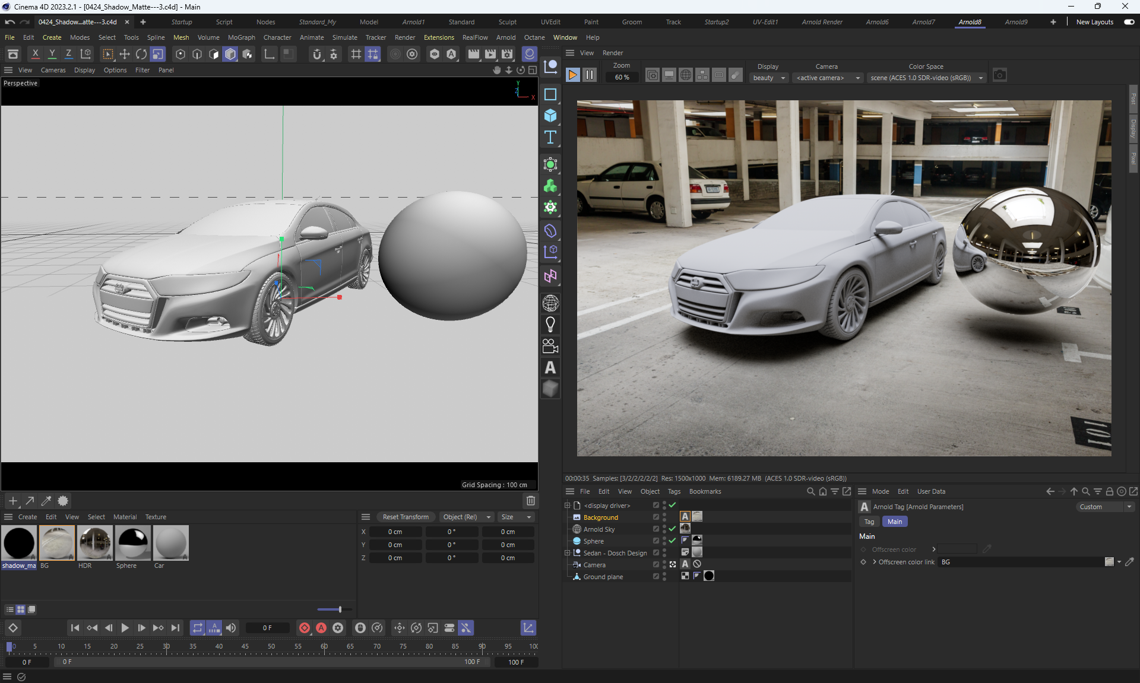Switch to the Tag tab in attributes
Image resolution: width=1140 pixels, height=683 pixels.
[869, 522]
